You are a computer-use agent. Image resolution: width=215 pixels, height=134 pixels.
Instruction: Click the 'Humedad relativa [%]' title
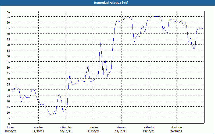point(111,3)
